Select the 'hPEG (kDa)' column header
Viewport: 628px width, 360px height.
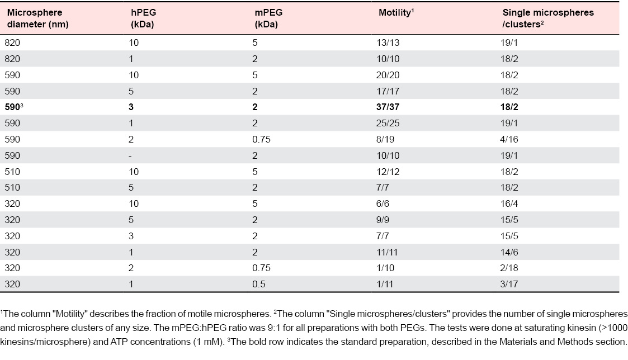tap(138, 17)
